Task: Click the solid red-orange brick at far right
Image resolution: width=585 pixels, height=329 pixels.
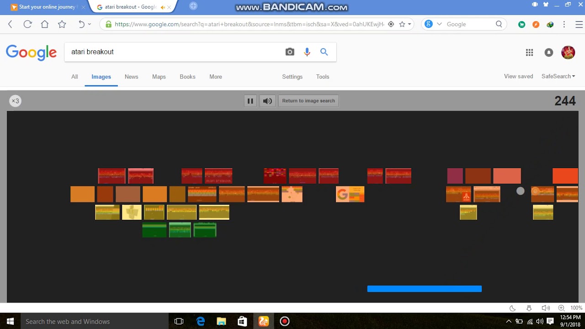Action: [565, 176]
